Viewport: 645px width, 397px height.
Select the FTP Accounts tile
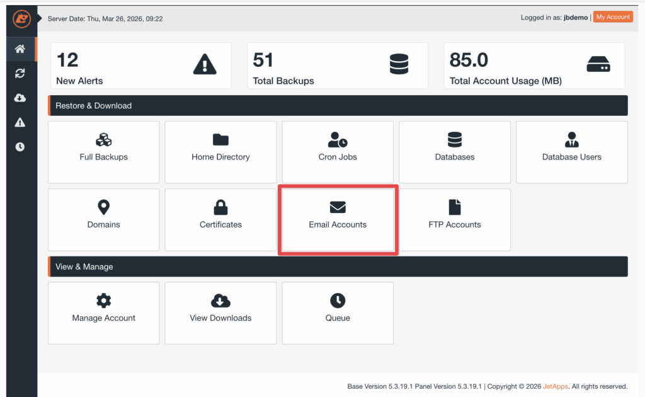pyautogui.click(x=455, y=219)
